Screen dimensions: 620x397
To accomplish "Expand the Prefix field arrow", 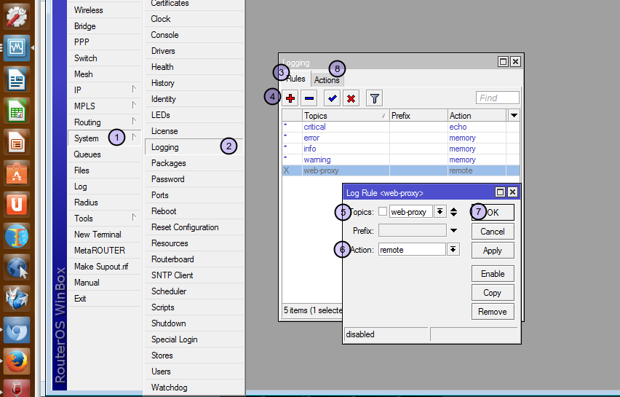I will (x=453, y=230).
